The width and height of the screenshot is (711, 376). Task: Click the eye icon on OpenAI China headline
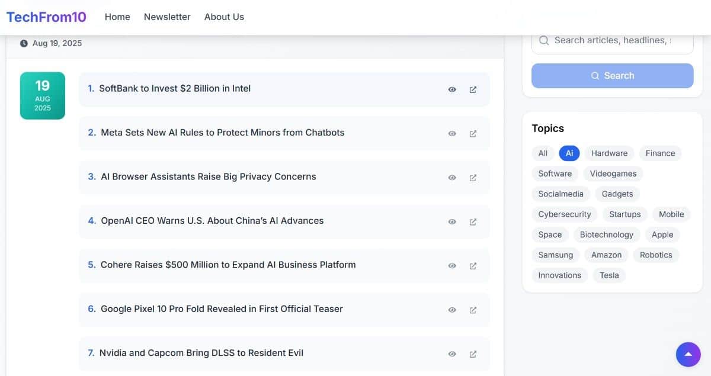tap(451, 221)
